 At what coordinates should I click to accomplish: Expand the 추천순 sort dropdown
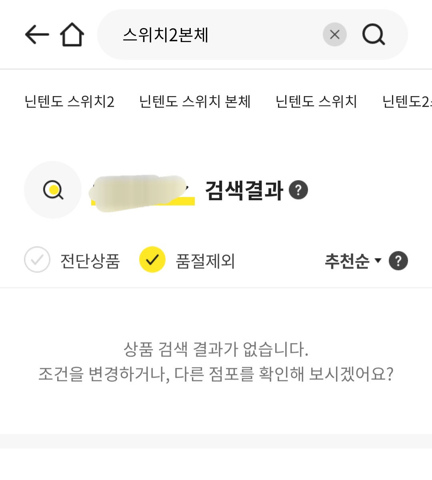click(x=353, y=261)
